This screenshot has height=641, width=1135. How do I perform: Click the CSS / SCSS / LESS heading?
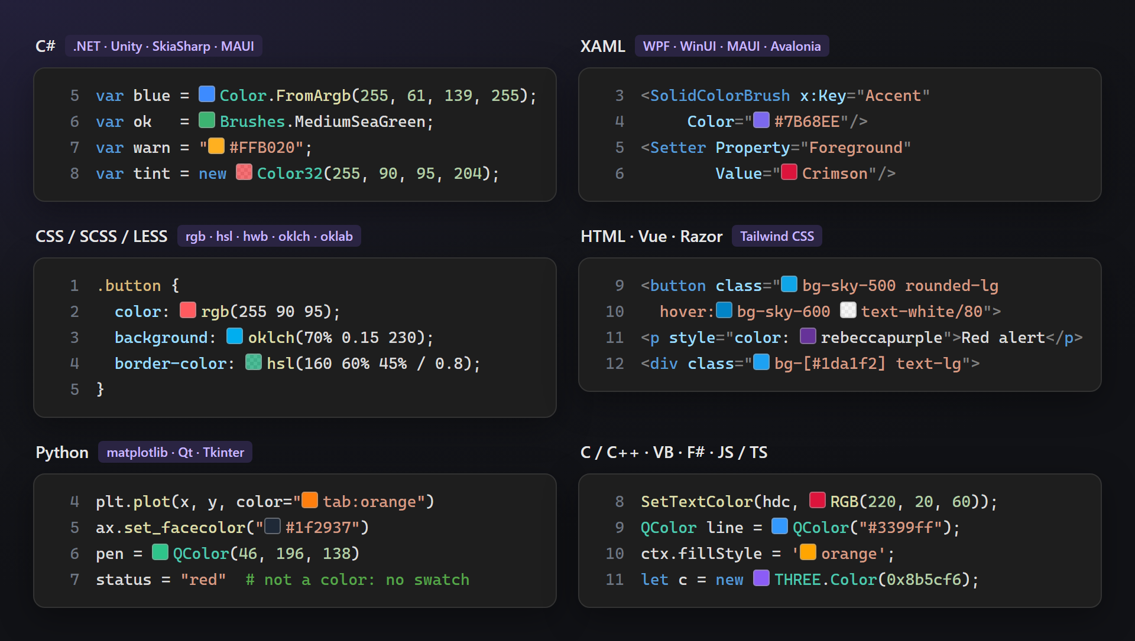pyautogui.click(x=102, y=236)
